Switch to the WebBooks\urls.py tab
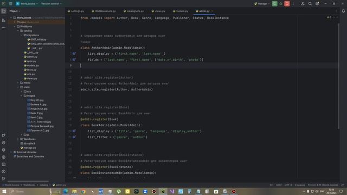The height and width of the screenshot is (195, 347). (x=104, y=11)
